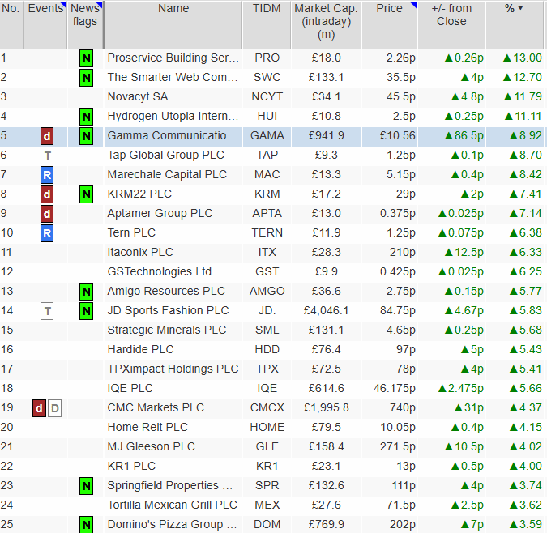Click the news flag for Domino's Pizza Group

point(86,525)
